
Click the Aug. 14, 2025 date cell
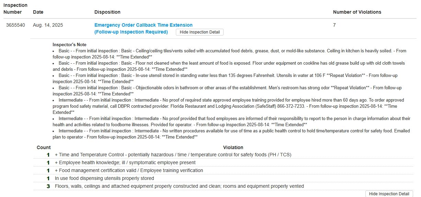click(48, 25)
